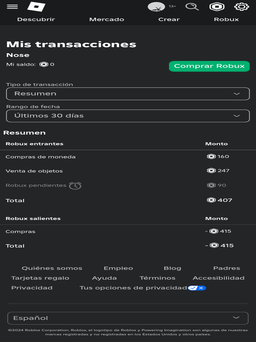
Task: Go to the Descubrir tab
Action: (36, 19)
